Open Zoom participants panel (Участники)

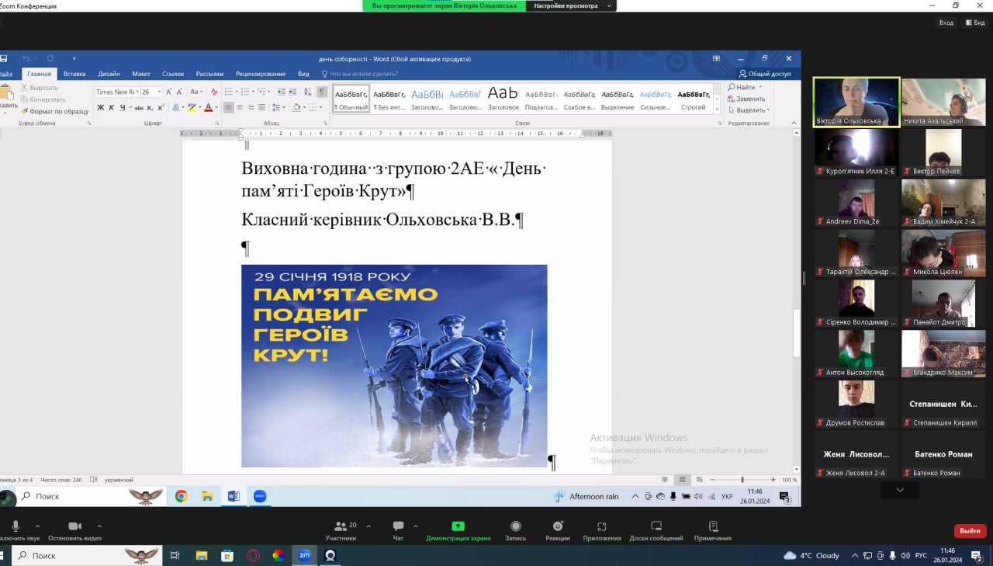(341, 531)
